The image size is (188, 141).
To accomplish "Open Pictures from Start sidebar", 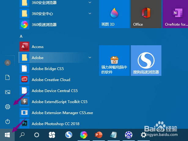I will (8, 92).
